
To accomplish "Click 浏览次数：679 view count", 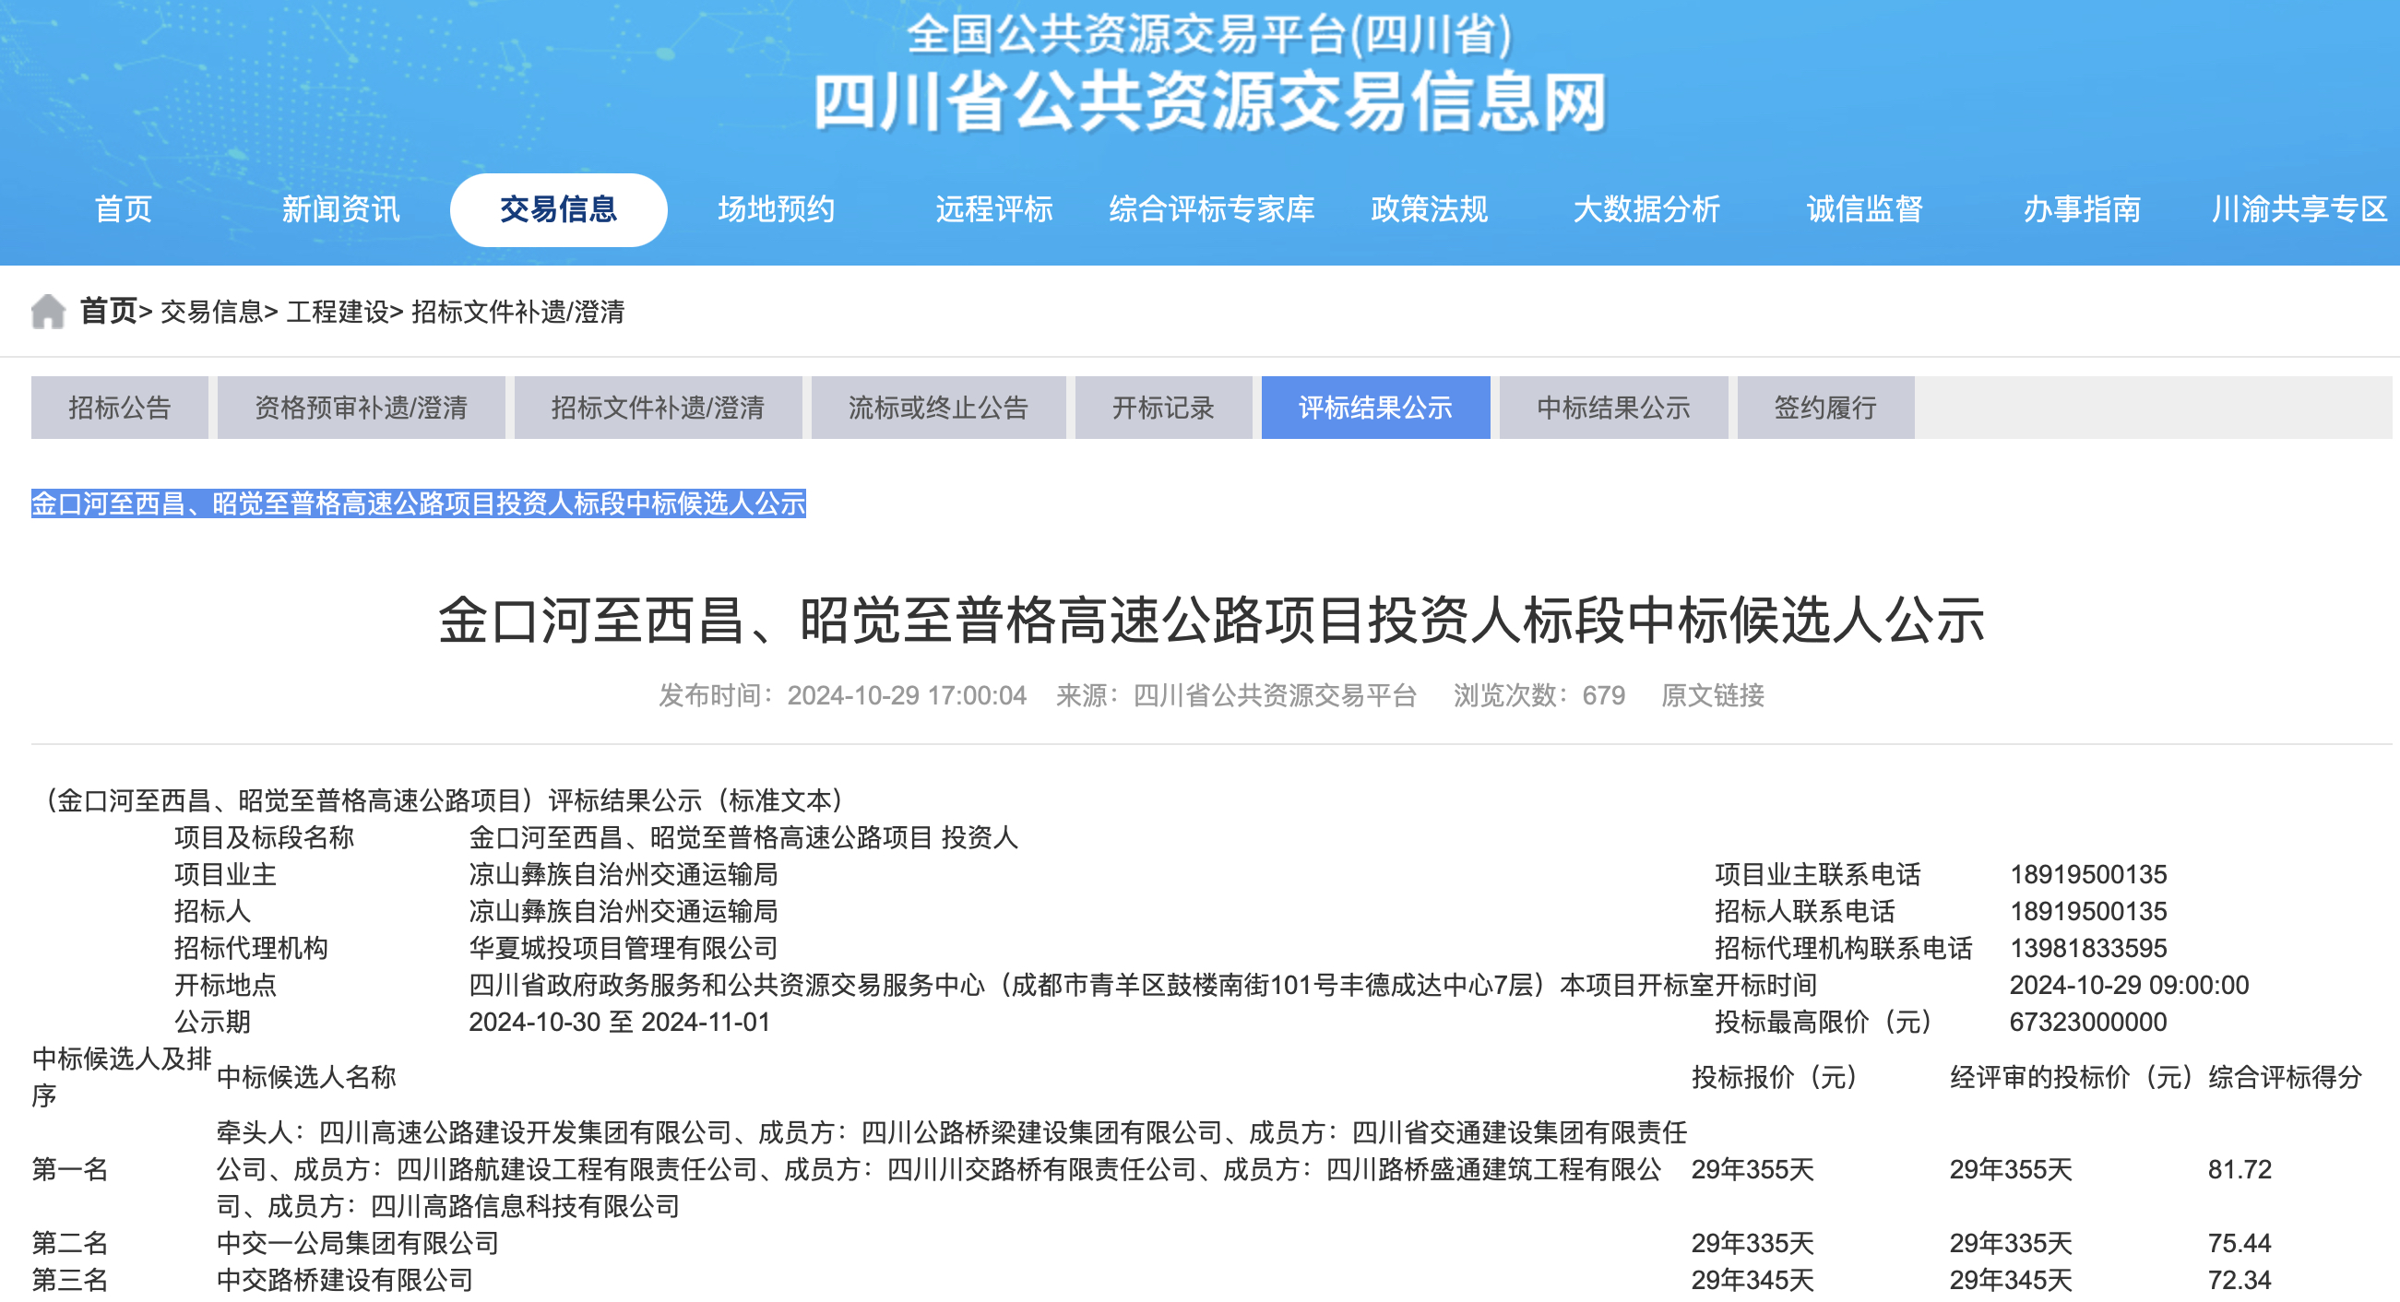I will click(1539, 695).
